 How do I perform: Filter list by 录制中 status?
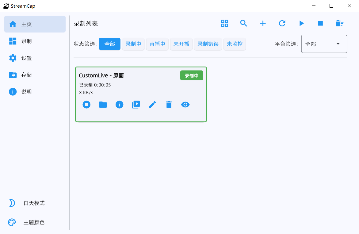(x=133, y=44)
